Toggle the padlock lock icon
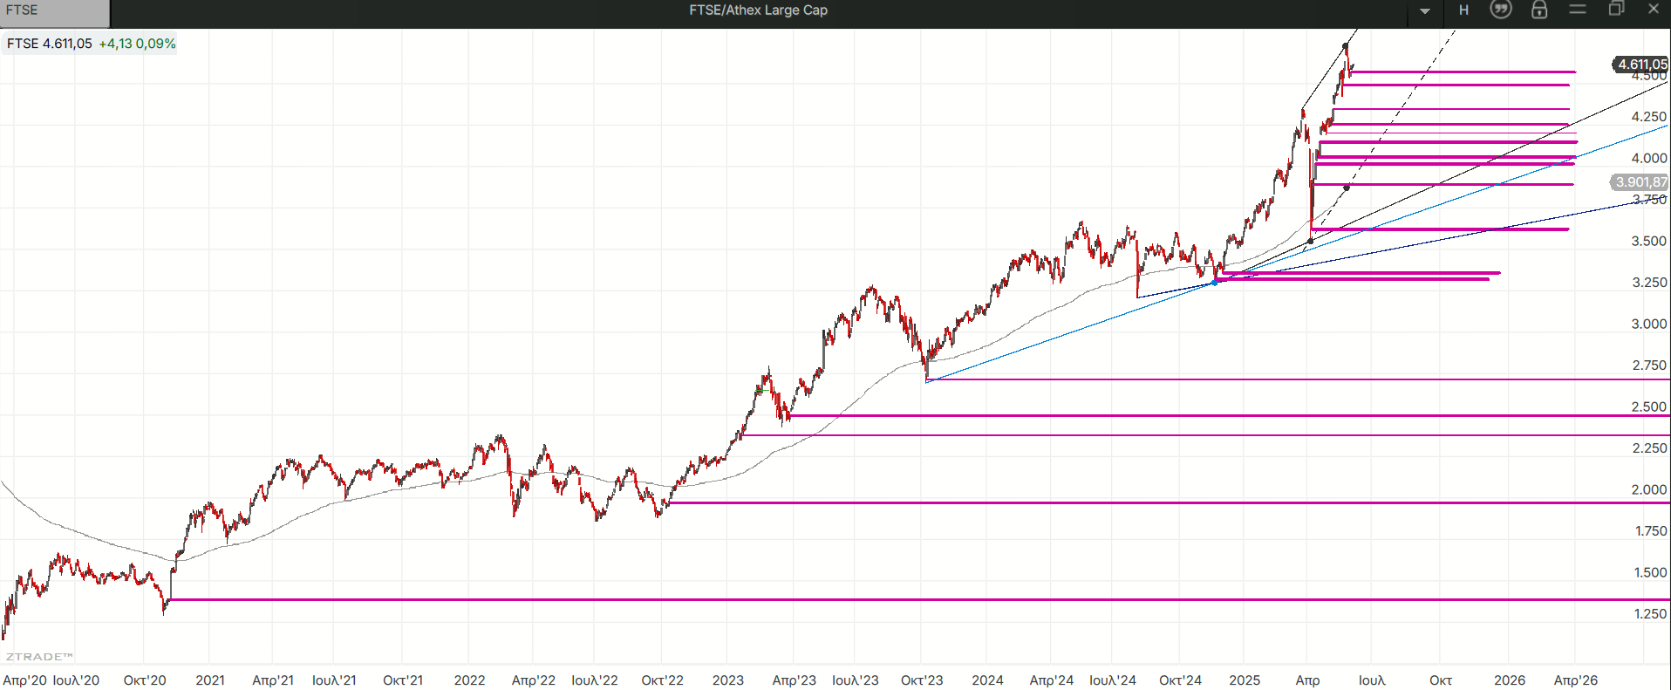Viewport: 1671px width, 690px height. click(x=1539, y=10)
